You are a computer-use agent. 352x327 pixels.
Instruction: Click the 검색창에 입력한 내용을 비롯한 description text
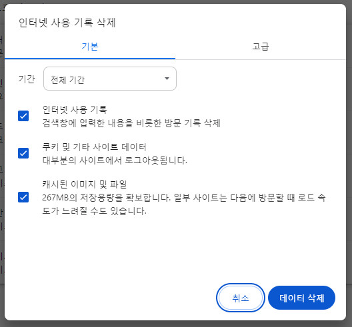(x=131, y=123)
